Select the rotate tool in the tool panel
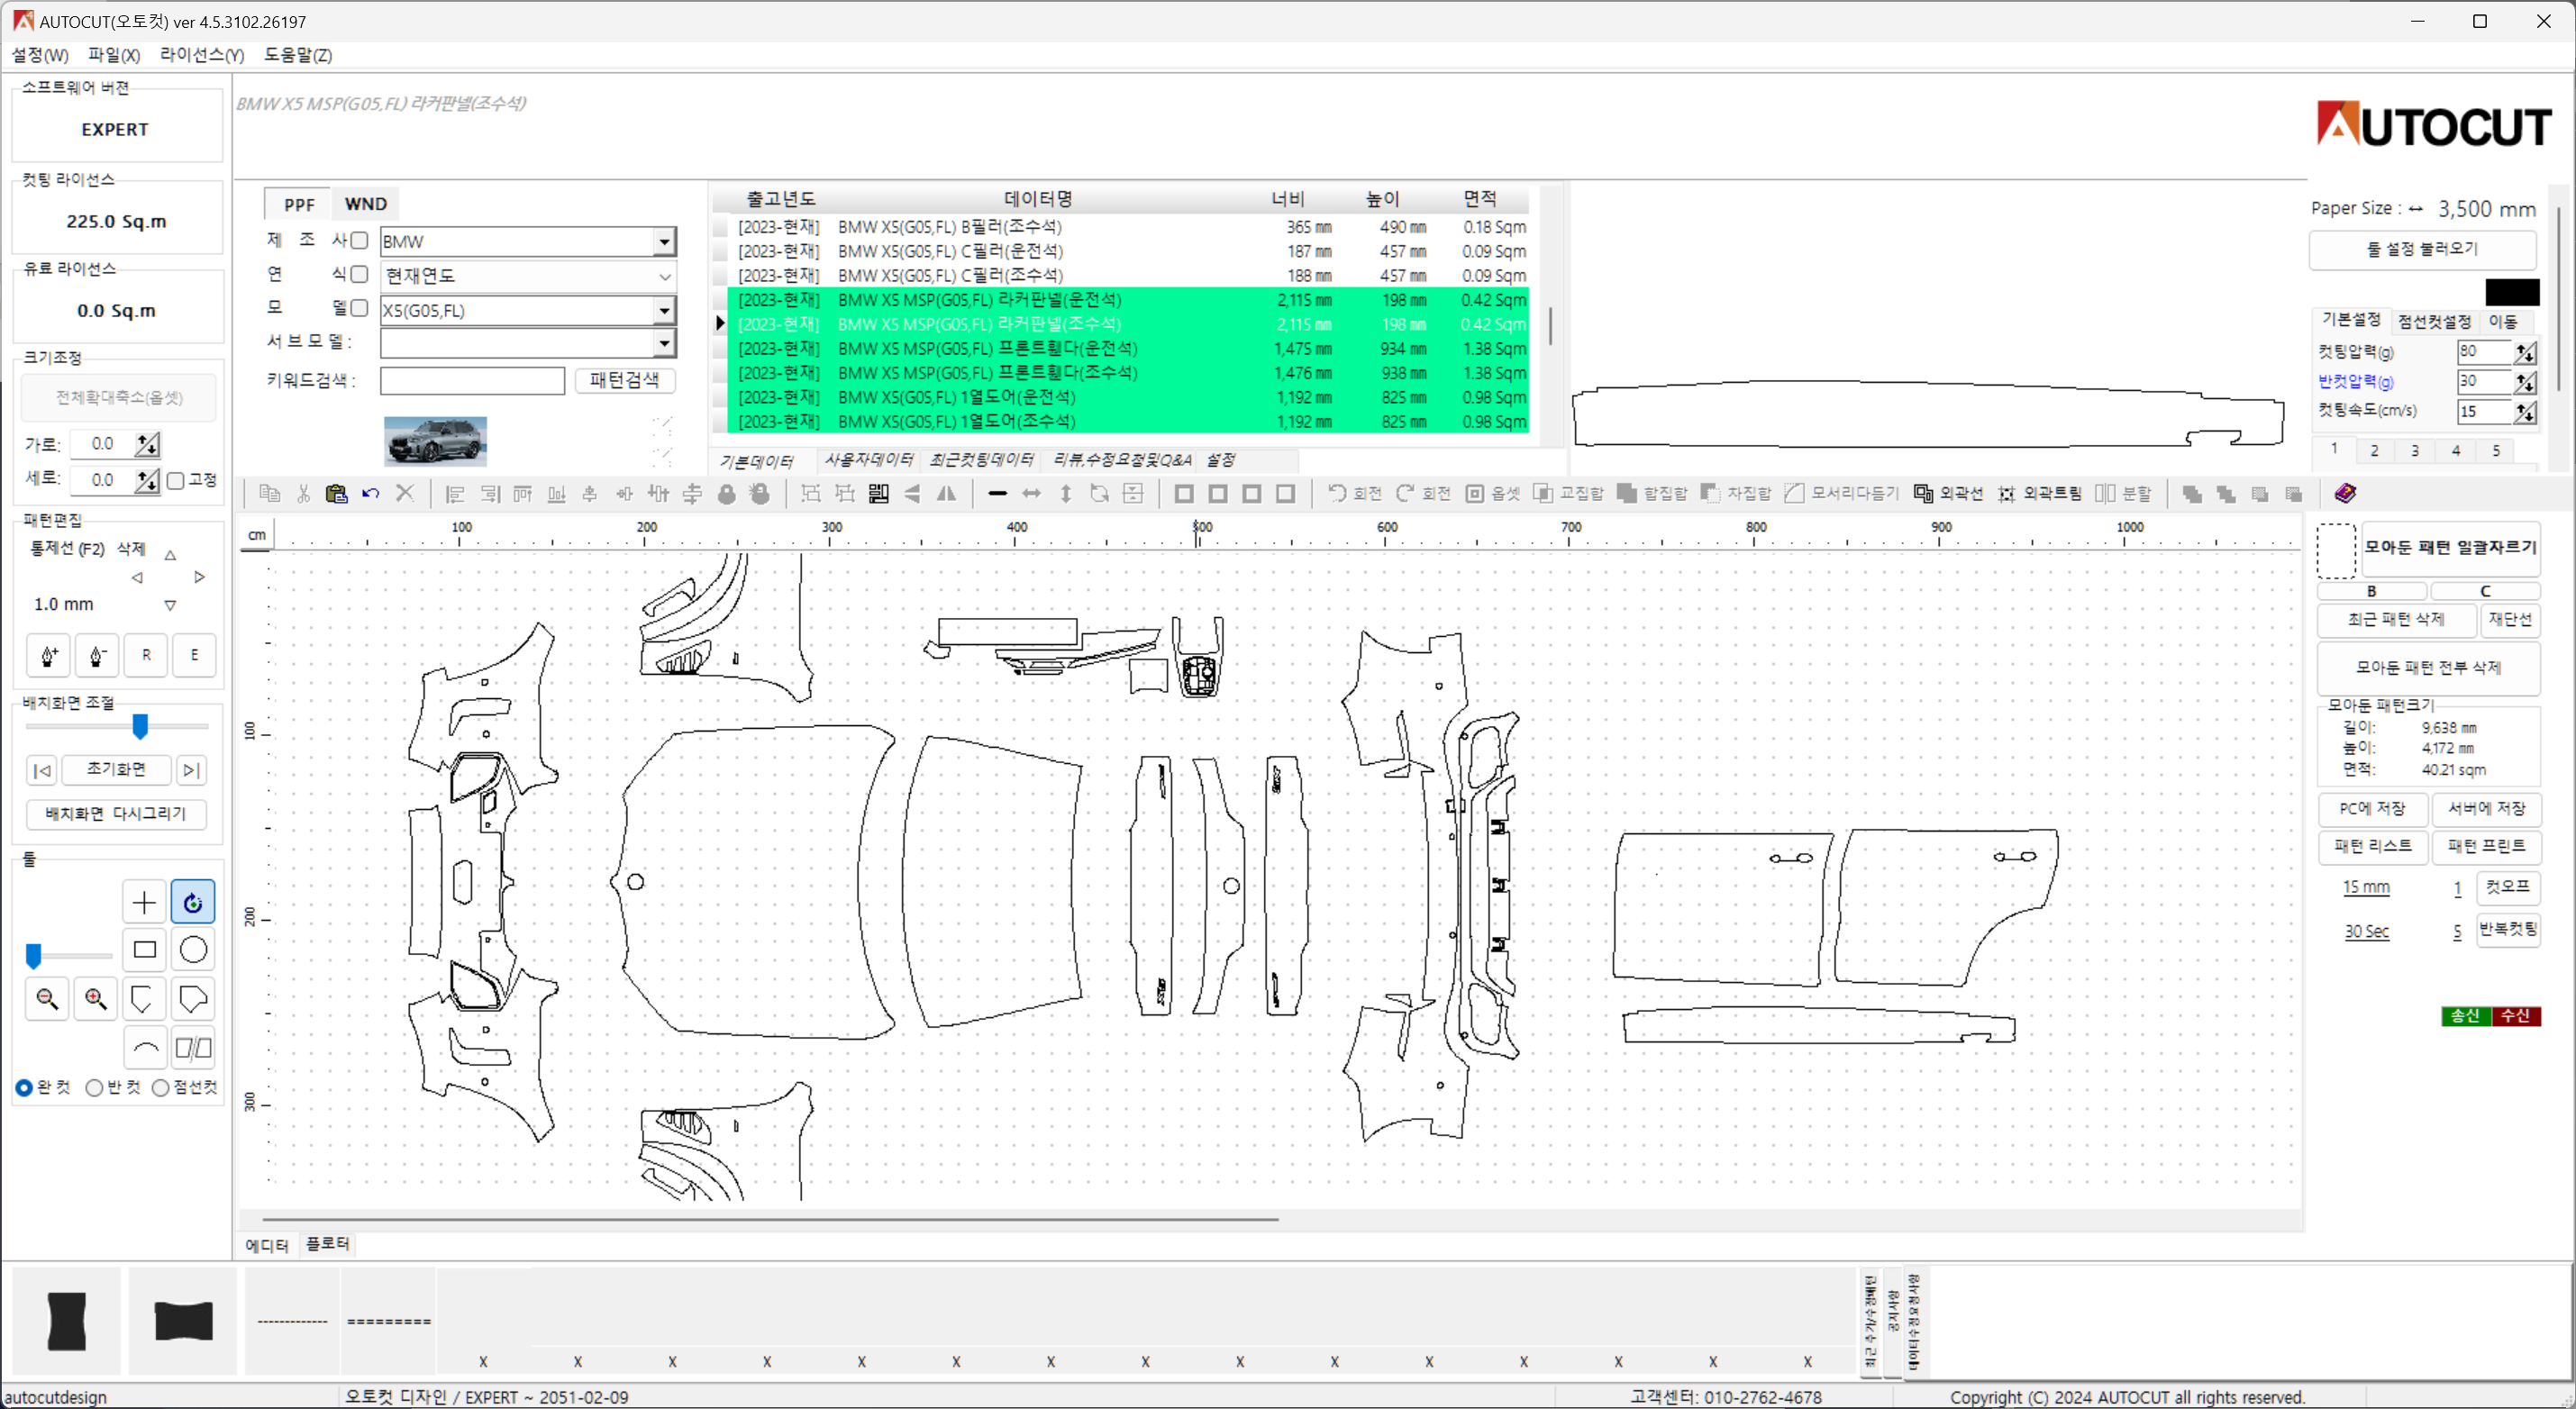This screenshot has height=1409, width=2576. tap(193, 902)
